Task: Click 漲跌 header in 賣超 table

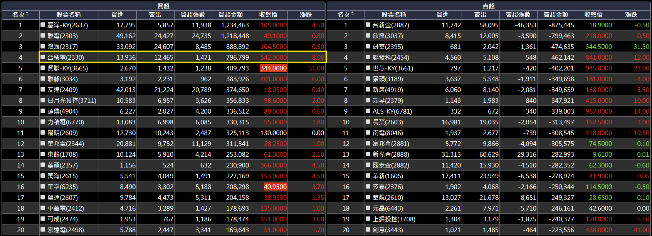Action: [631, 15]
